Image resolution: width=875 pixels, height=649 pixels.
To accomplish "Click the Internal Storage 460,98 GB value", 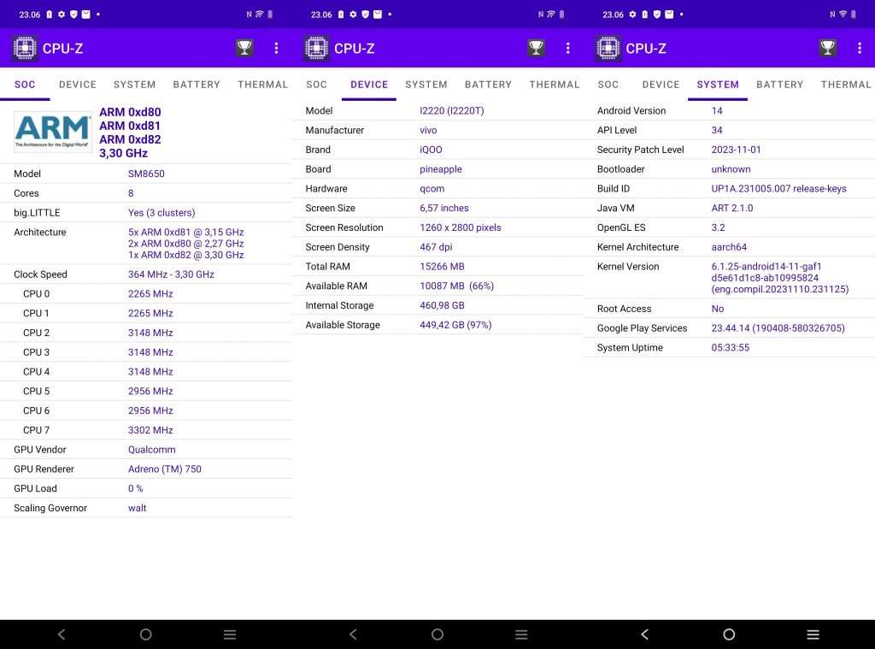I will tap(442, 305).
